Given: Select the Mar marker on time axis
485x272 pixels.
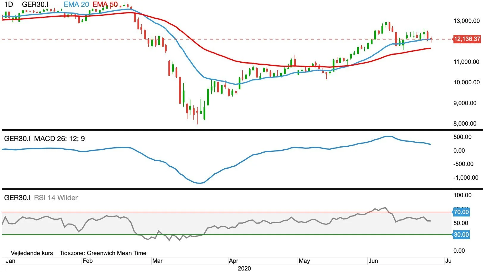Looking at the screenshot, I should (x=157, y=261).
